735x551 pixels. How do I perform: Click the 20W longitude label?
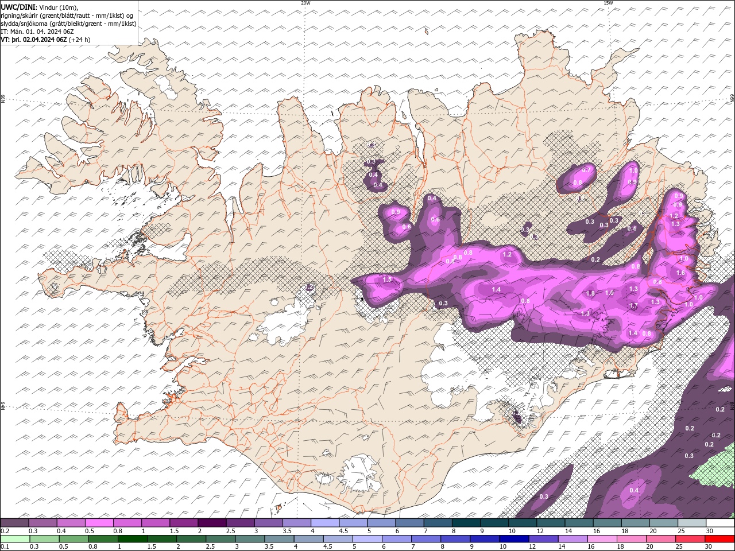[x=305, y=3]
